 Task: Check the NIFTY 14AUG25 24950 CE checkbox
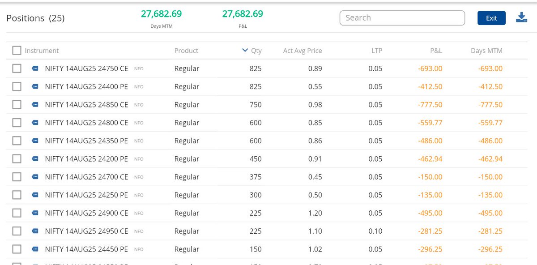click(17, 231)
